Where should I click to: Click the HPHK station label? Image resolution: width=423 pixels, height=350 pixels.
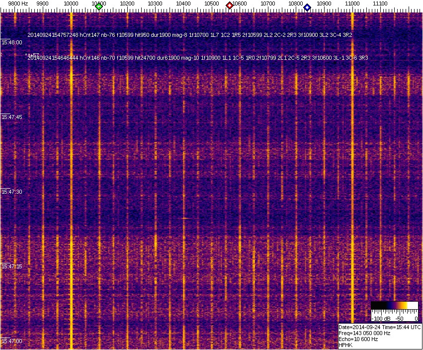coord(345,345)
